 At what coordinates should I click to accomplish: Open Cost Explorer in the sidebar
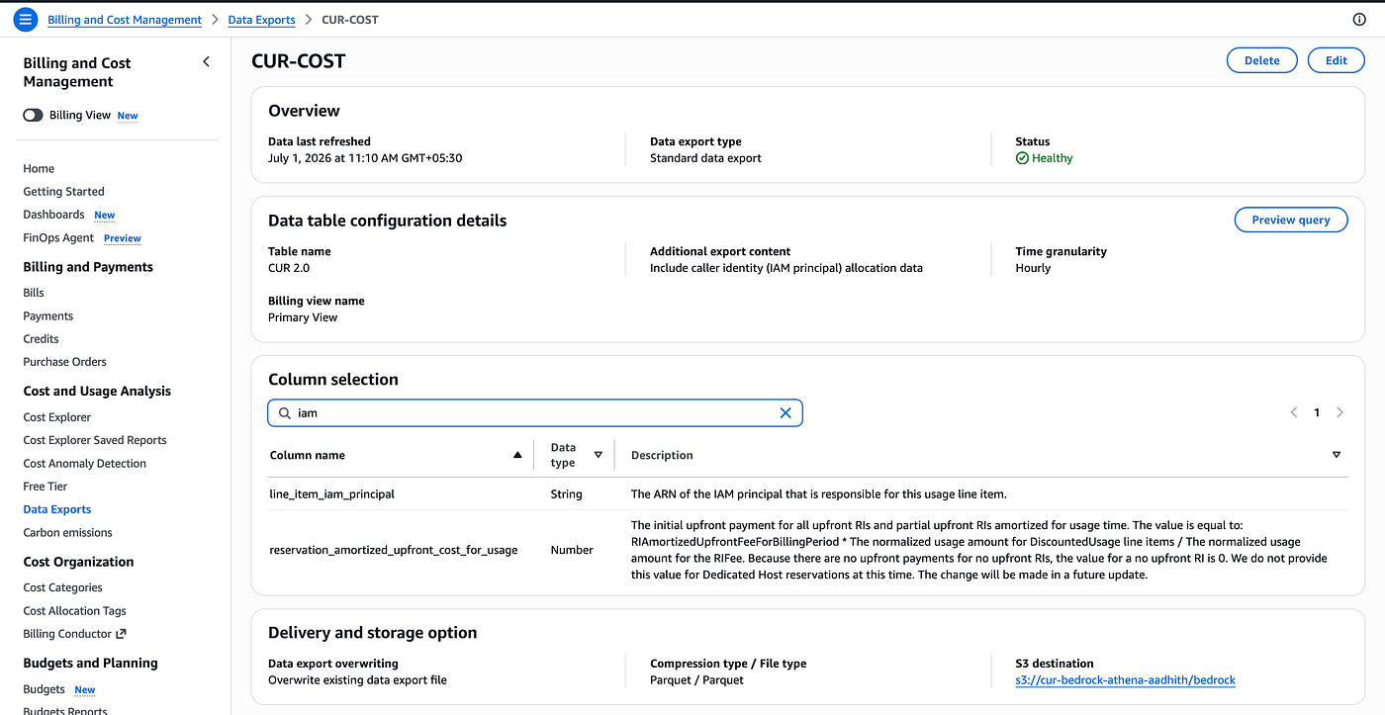[56, 417]
